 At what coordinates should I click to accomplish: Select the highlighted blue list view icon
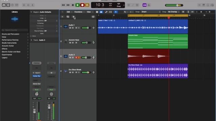tap(101, 12)
